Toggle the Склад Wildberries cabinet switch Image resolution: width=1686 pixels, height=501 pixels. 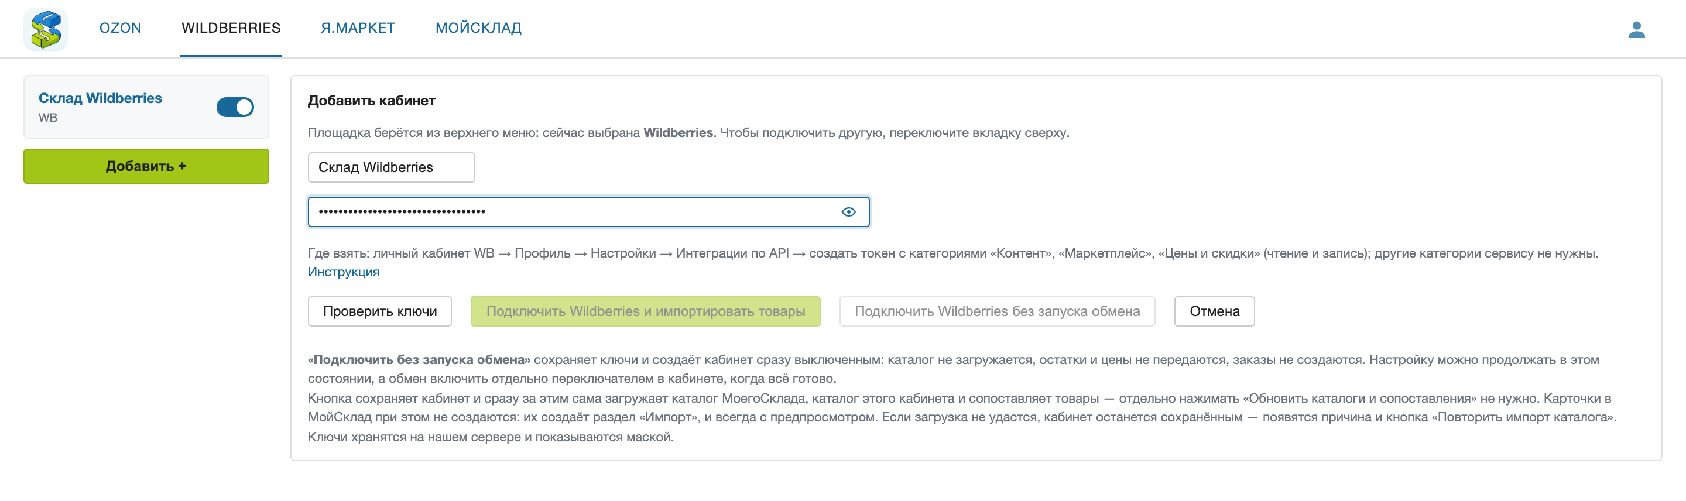click(x=235, y=107)
